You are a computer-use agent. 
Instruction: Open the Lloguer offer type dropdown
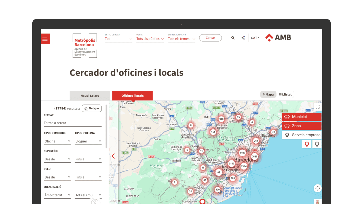point(88,141)
